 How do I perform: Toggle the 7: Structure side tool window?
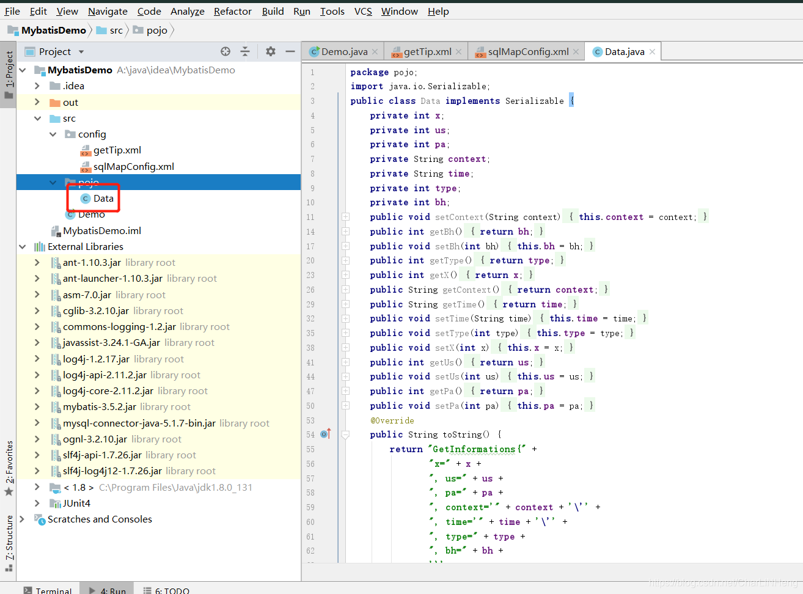[9, 543]
